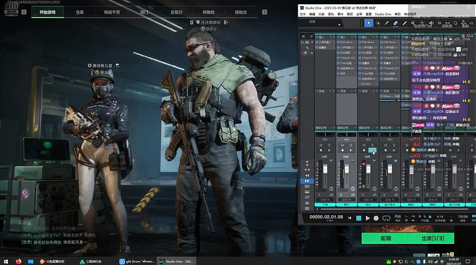Viewport: 476px width, 265px height.
Task: Mute mixer channel 3
Action: [x=364, y=145]
